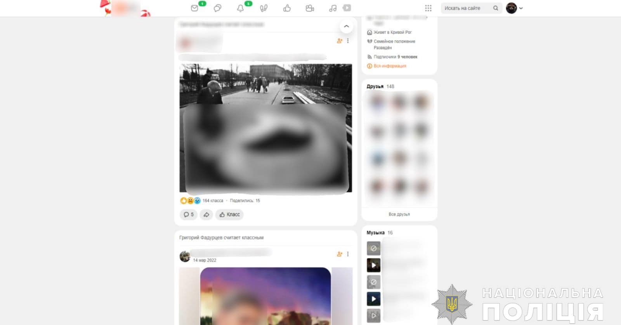
Task: Focus the 'Искать на сайте' search field
Action: coord(471,8)
